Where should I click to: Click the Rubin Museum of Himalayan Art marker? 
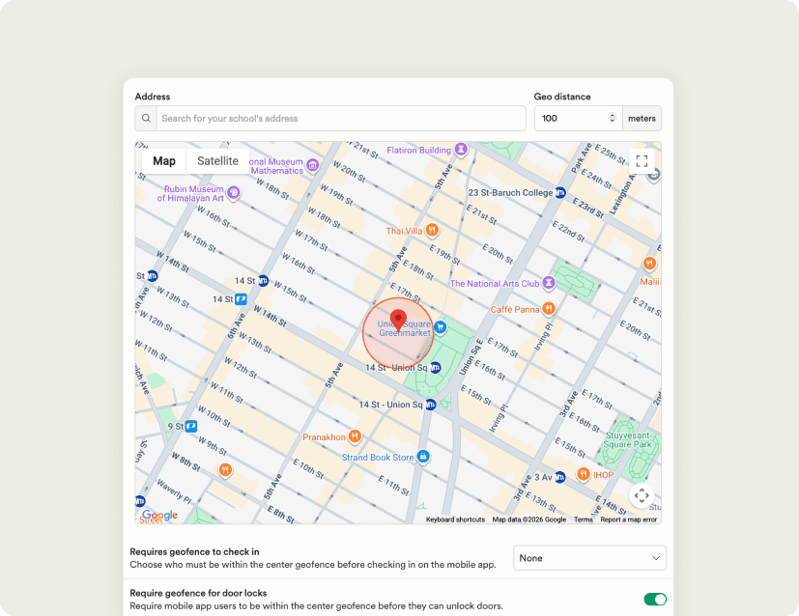pos(234,193)
